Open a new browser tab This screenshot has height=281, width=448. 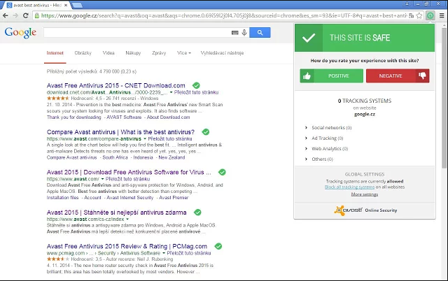click(78, 5)
